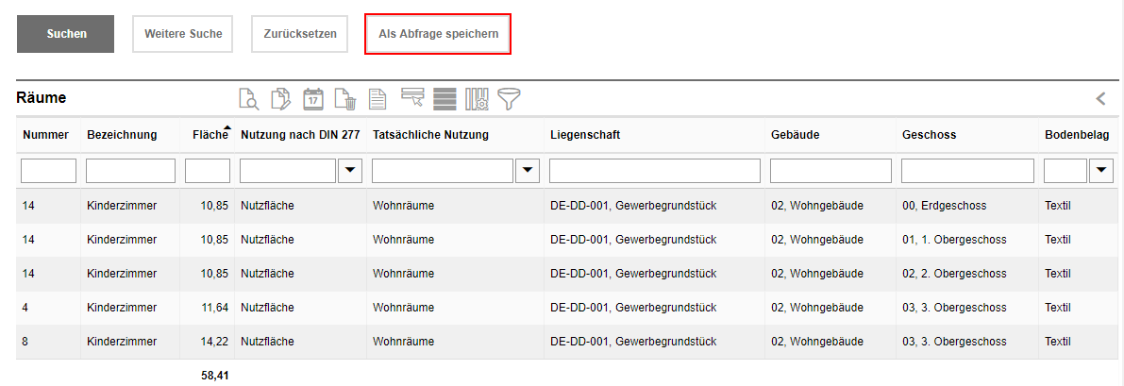Open the report document icon
The image size is (1124, 386).
377,99
